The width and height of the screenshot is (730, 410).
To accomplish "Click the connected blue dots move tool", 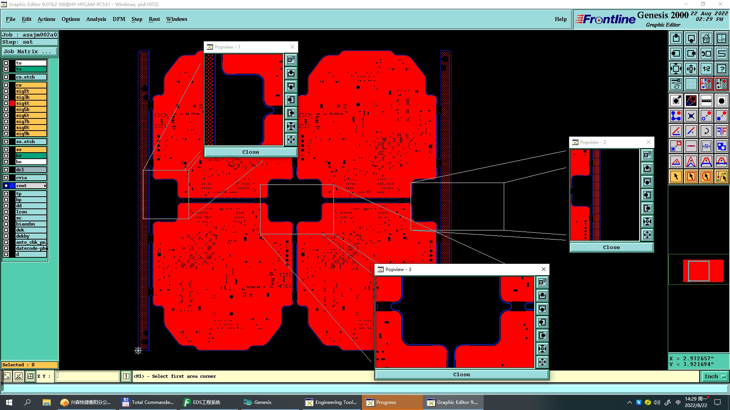I will coord(676,116).
